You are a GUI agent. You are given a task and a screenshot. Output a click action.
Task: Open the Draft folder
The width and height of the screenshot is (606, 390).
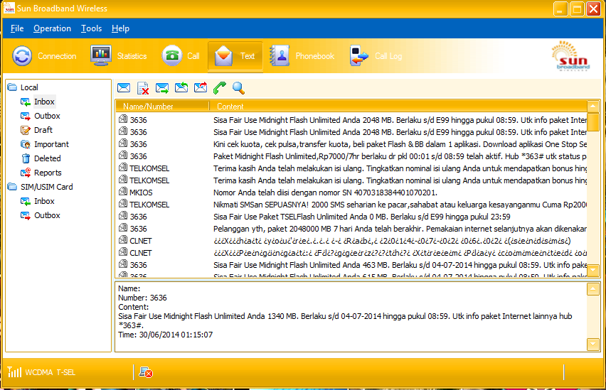click(x=37, y=130)
